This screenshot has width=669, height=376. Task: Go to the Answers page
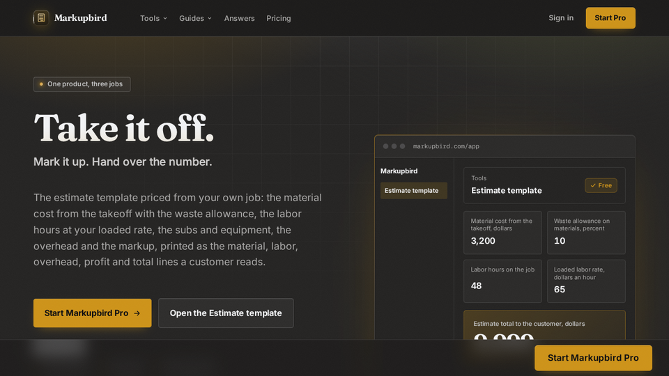coord(239,18)
